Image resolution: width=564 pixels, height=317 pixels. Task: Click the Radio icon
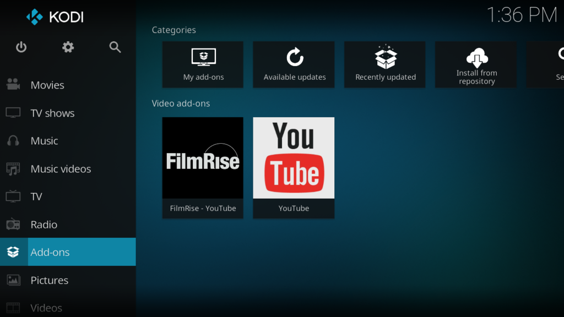[x=13, y=225]
